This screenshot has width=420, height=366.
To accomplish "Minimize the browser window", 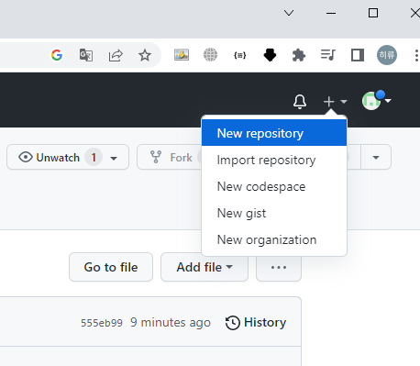I will 331,13.
